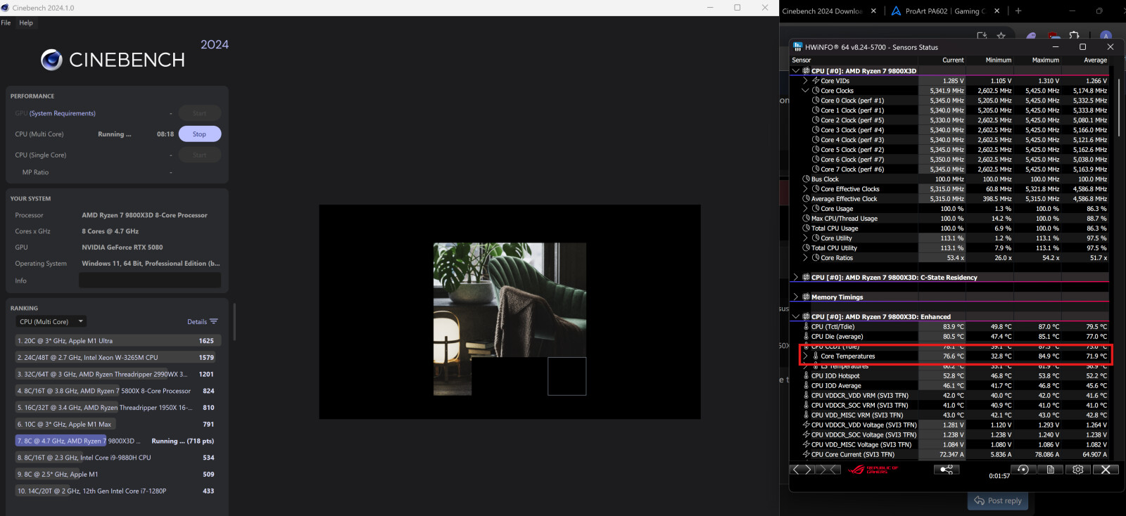Expand the C-State Residency section

tap(796, 278)
